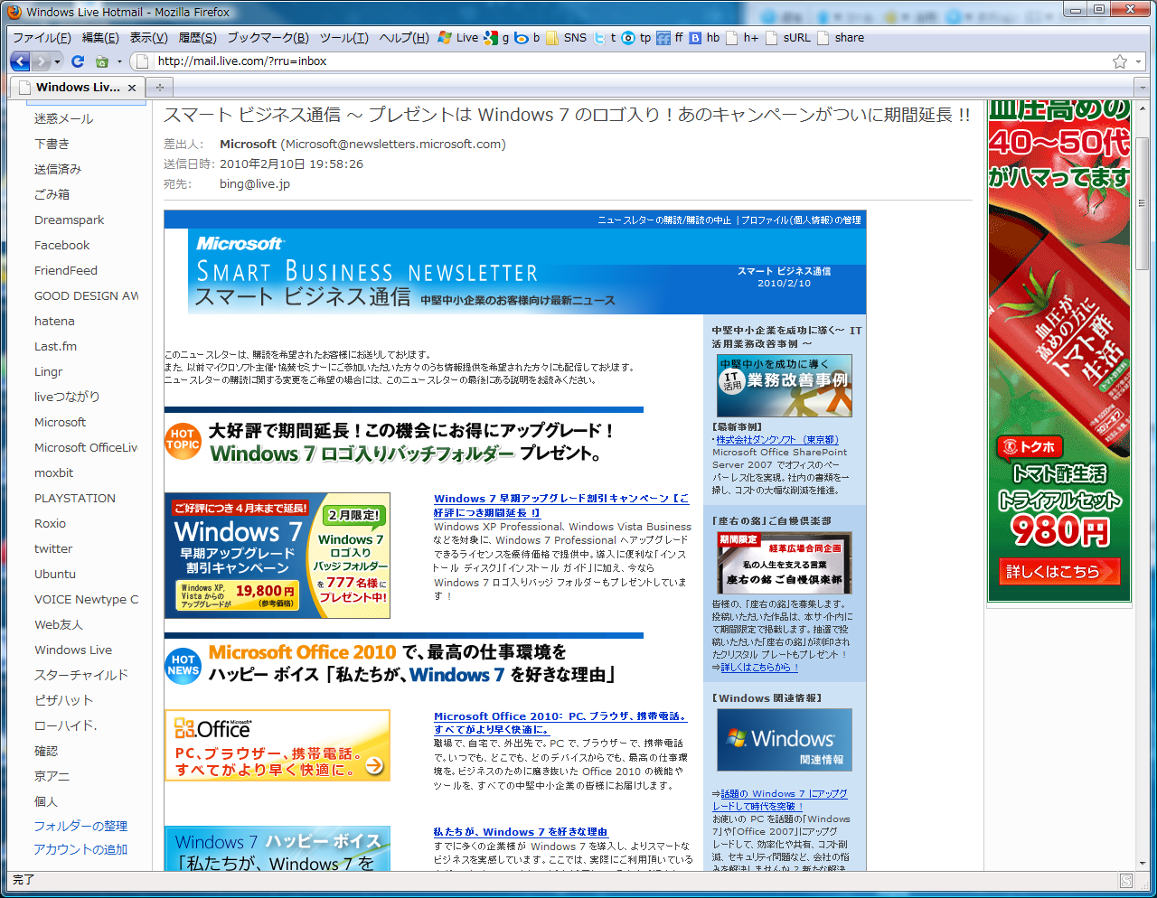The width and height of the screenshot is (1157, 898).
Task: Open the 'hb' bookmark
Action: [x=704, y=38]
